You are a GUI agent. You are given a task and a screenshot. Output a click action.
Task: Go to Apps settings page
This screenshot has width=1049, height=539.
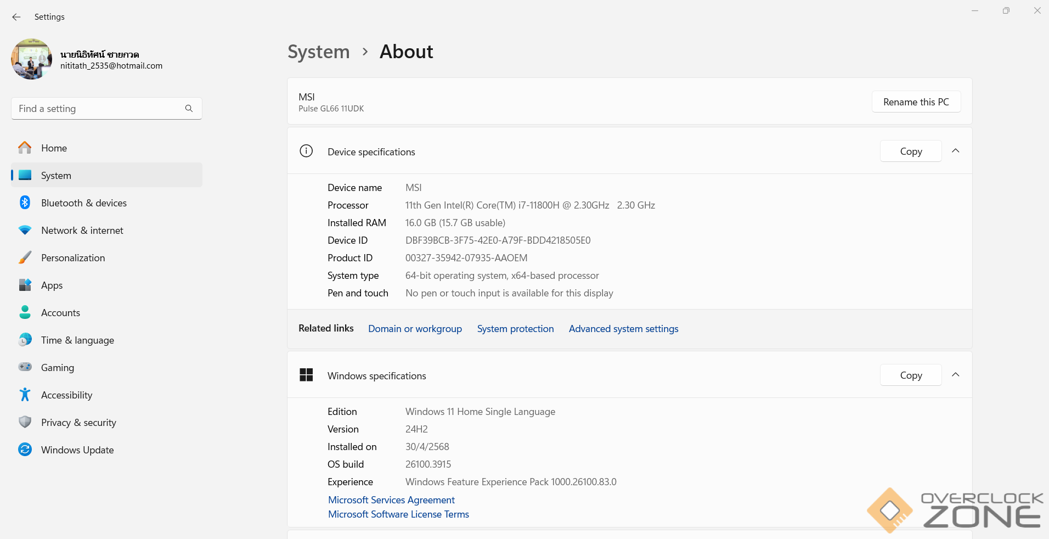[52, 285]
